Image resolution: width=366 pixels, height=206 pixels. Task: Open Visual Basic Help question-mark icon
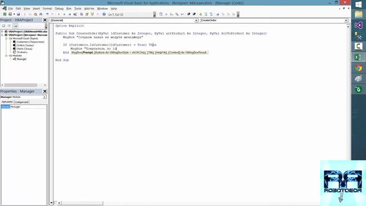click(x=104, y=14)
